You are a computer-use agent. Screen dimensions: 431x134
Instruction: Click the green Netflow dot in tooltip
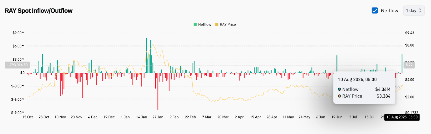(339, 89)
